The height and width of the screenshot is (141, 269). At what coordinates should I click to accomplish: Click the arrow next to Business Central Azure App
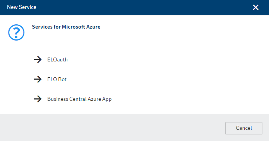click(x=38, y=99)
